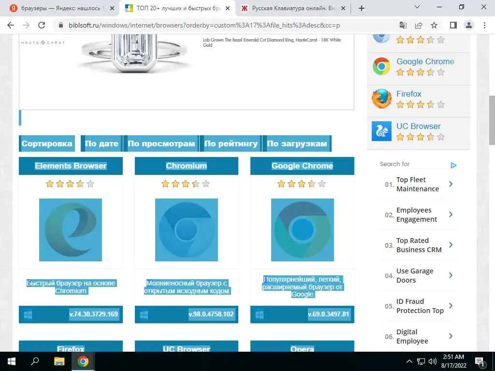Click version v.98.0.4758.102 bar
This screenshot has width=495, height=371.
click(187, 314)
